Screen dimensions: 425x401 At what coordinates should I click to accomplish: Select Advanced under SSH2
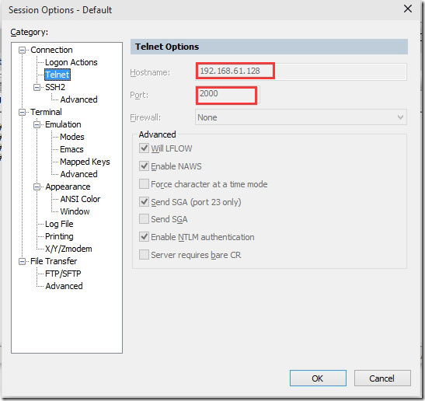click(x=78, y=99)
